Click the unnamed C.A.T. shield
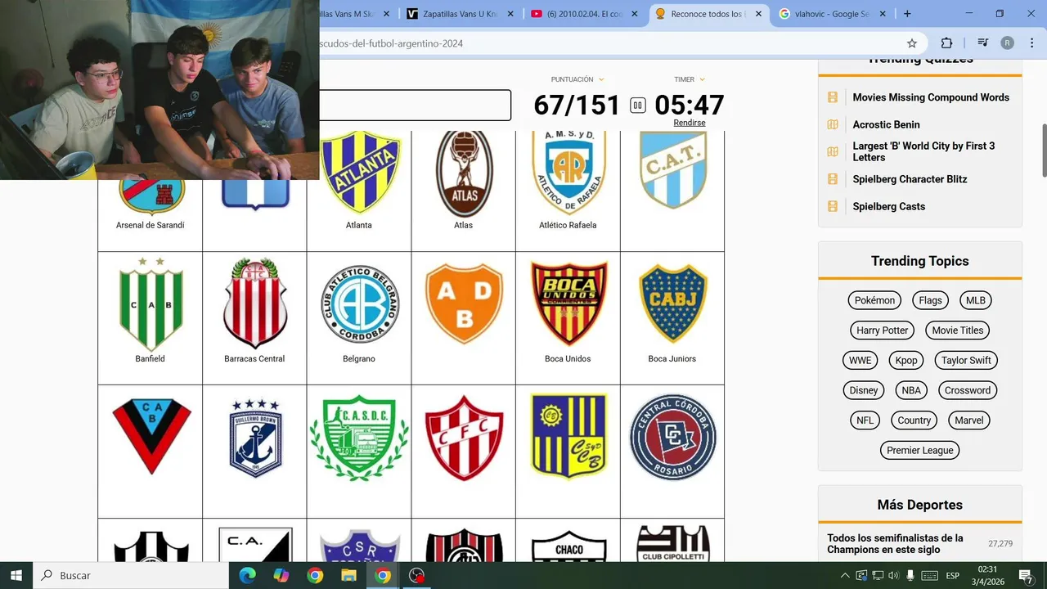This screenshot has height=589, width=1047. point(672,170)
